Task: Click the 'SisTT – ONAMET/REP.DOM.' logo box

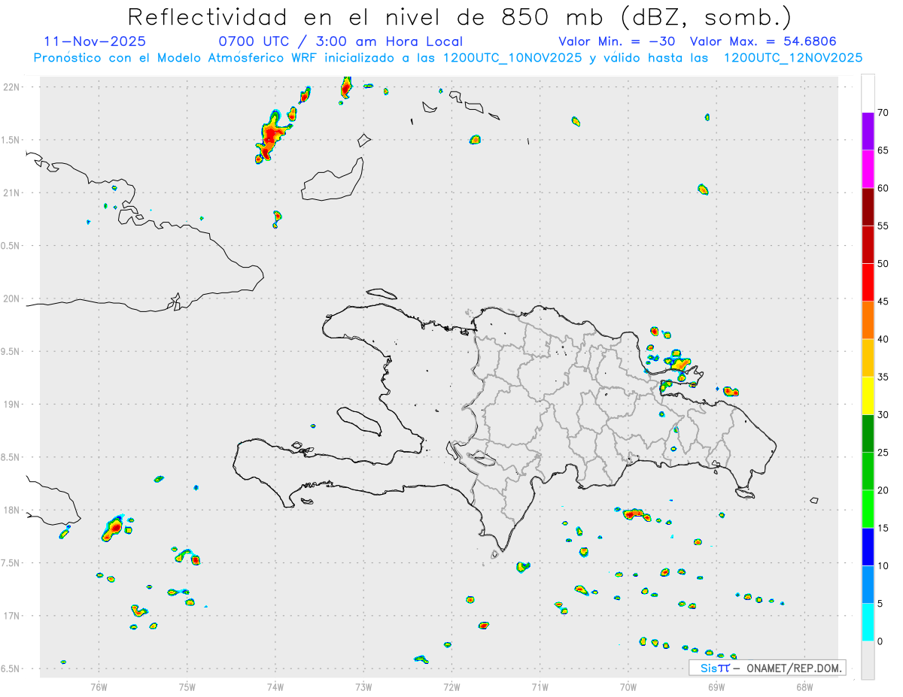Action: [767, 668]
